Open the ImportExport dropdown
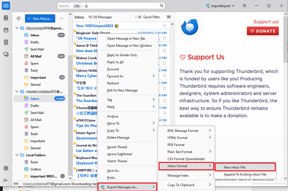This screenshot has width=288, height=191. 220,6
